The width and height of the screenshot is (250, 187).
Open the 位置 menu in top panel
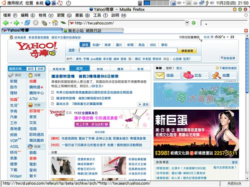pos(29,3)
